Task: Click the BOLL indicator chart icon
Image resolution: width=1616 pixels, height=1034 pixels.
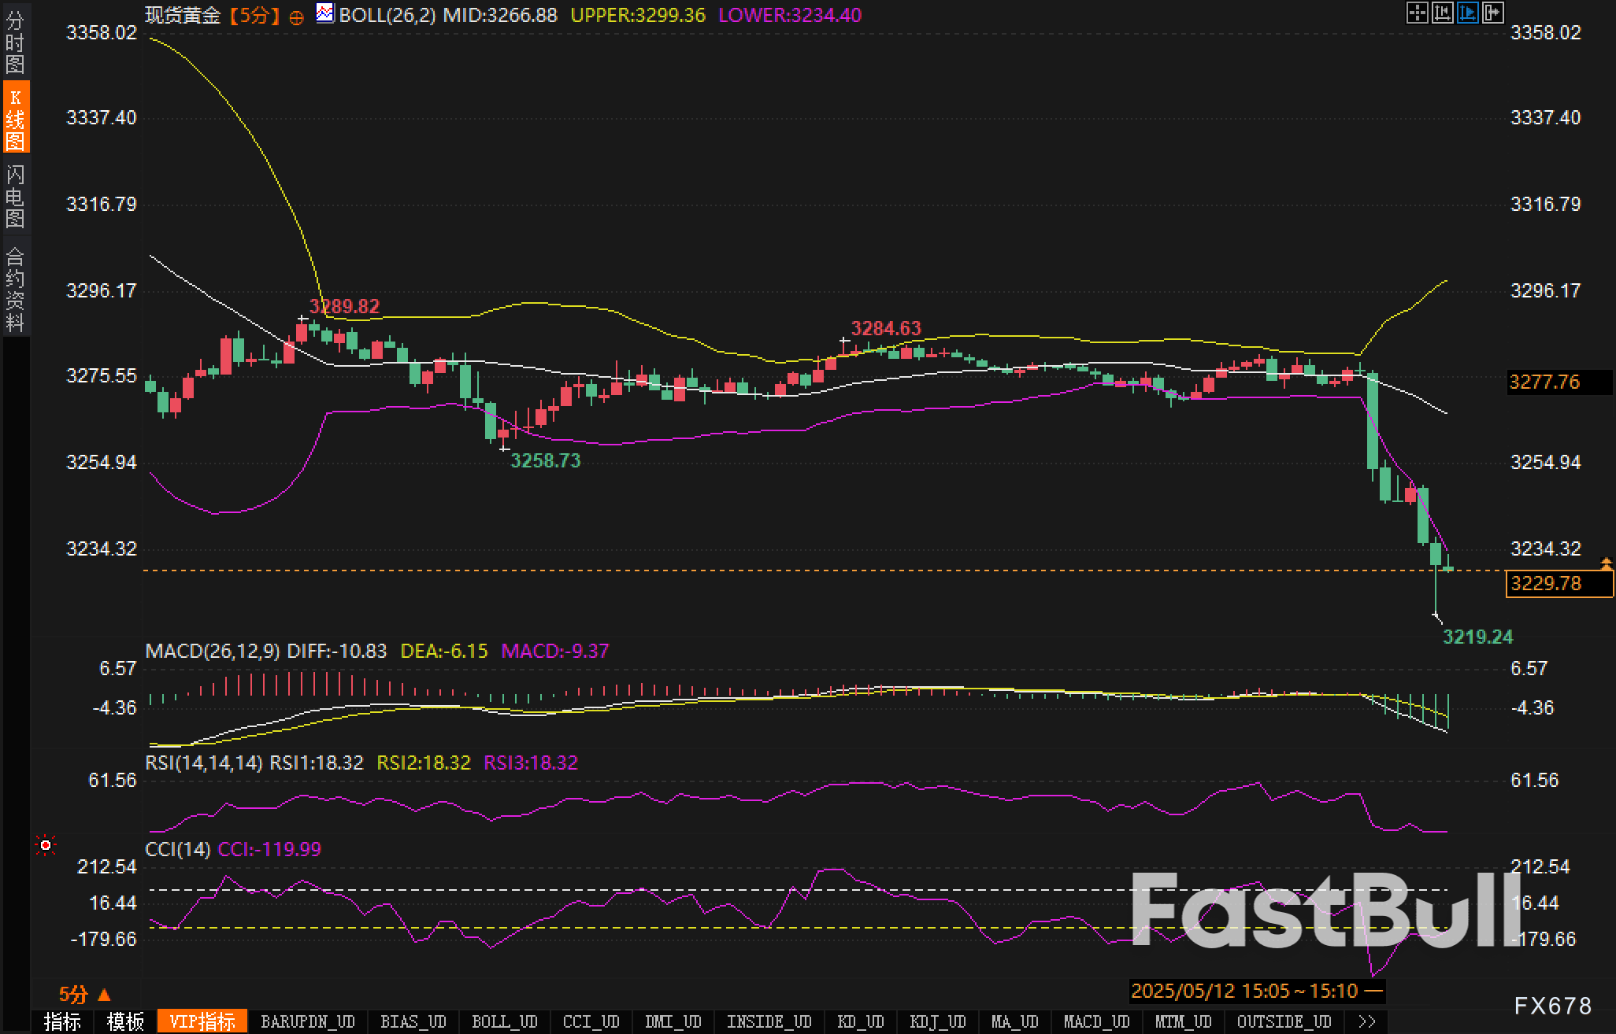Action: (x=324, y=13)
